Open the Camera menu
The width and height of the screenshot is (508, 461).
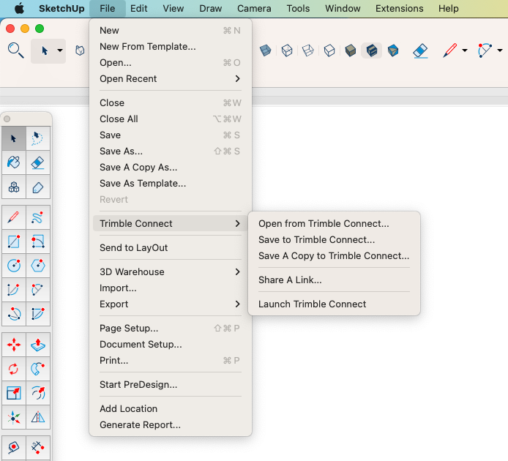pos(254,9)
